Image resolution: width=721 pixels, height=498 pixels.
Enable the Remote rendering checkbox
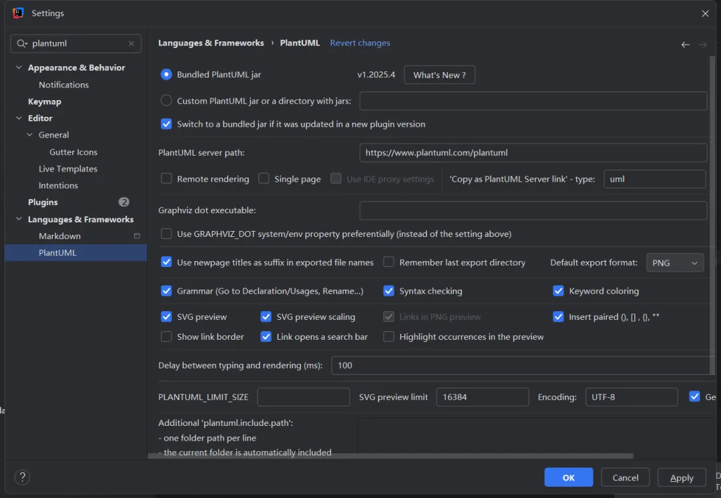pos(167,179)
